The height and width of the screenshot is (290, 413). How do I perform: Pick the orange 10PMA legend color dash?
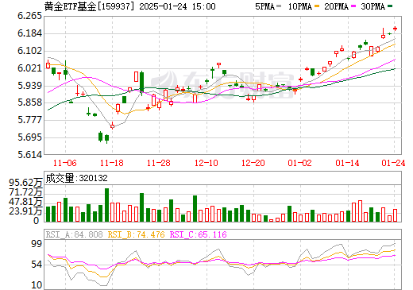coord(317,6)
